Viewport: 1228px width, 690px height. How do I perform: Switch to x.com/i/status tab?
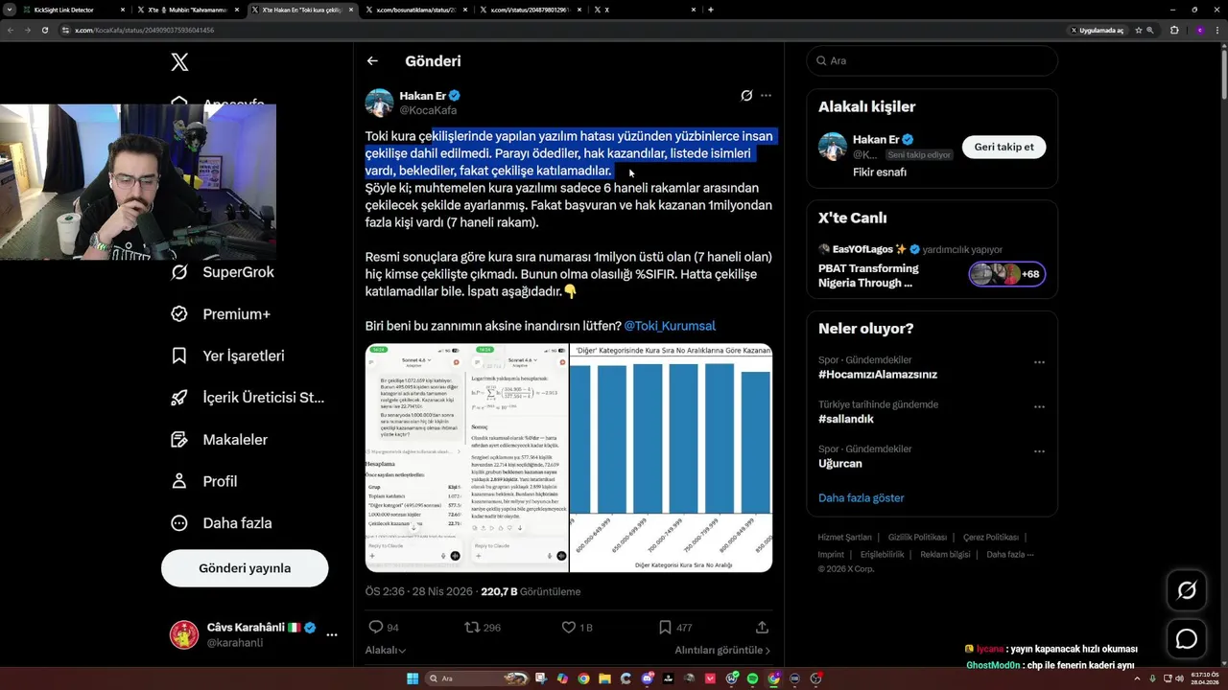[530, 10]
